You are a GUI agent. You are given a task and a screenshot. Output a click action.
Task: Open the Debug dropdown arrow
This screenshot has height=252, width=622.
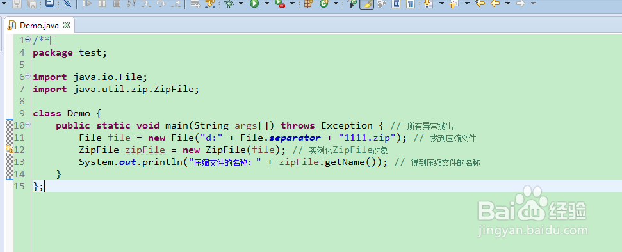pyautogui.click(x=241, y=4)
